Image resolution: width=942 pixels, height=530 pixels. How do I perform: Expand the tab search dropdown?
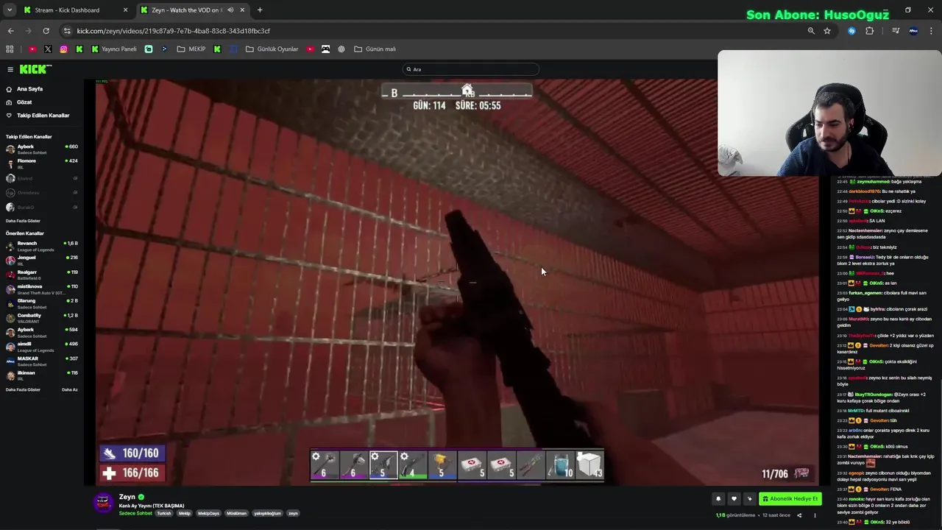(x=10, y=10)
